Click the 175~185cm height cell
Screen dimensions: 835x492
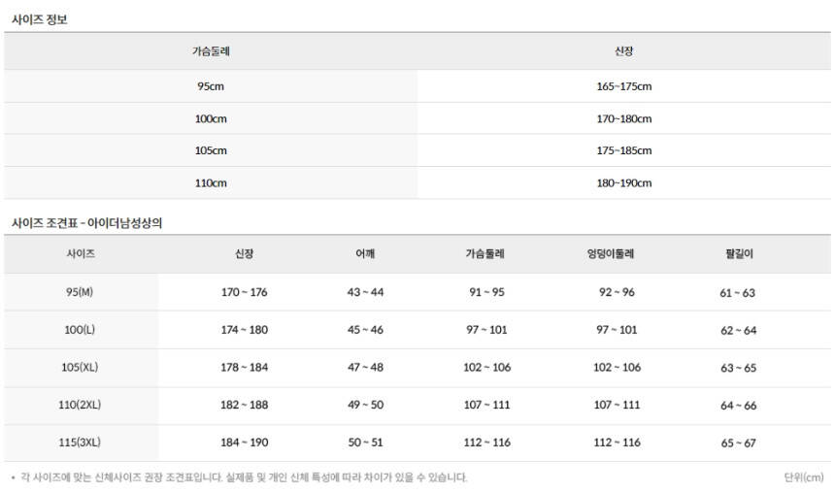tap(623, 150)
